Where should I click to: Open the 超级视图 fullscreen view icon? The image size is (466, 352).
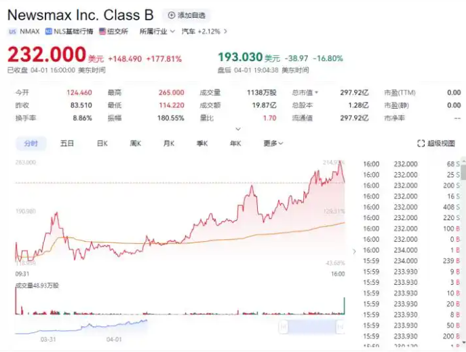pyautogui.click(x=421, y=143)
